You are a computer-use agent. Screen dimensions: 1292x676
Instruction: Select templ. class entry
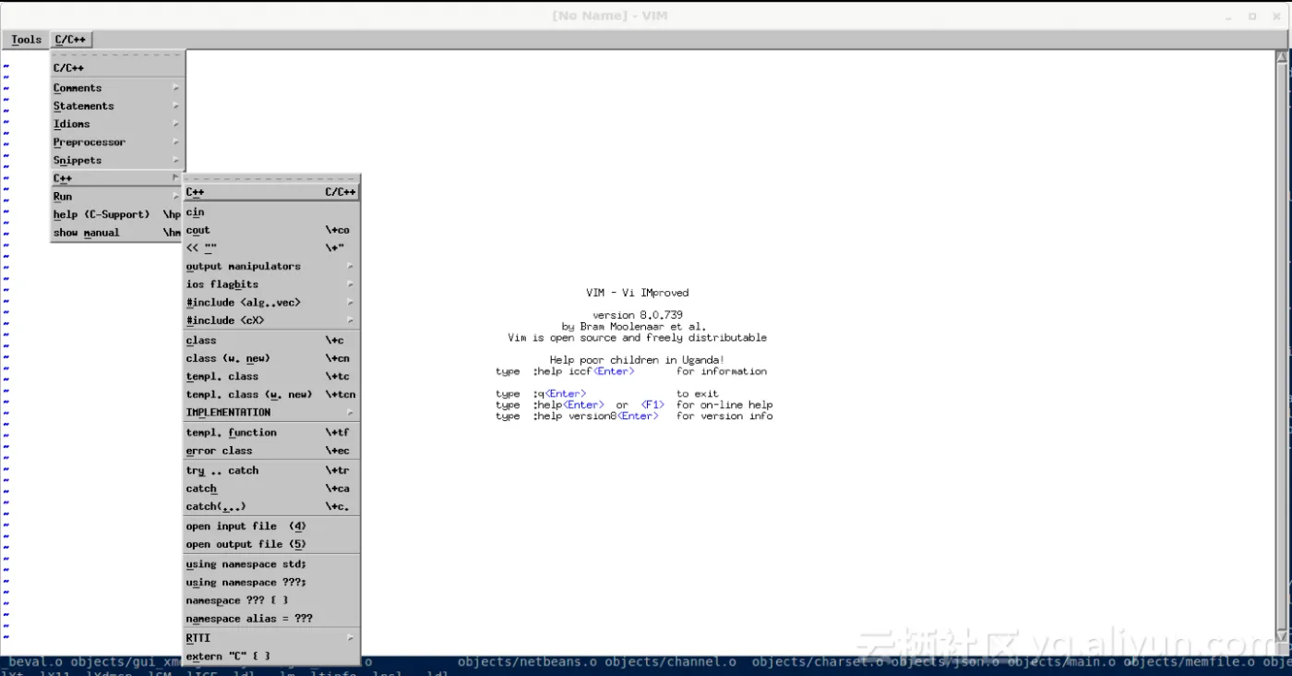(x=272, y=377)
